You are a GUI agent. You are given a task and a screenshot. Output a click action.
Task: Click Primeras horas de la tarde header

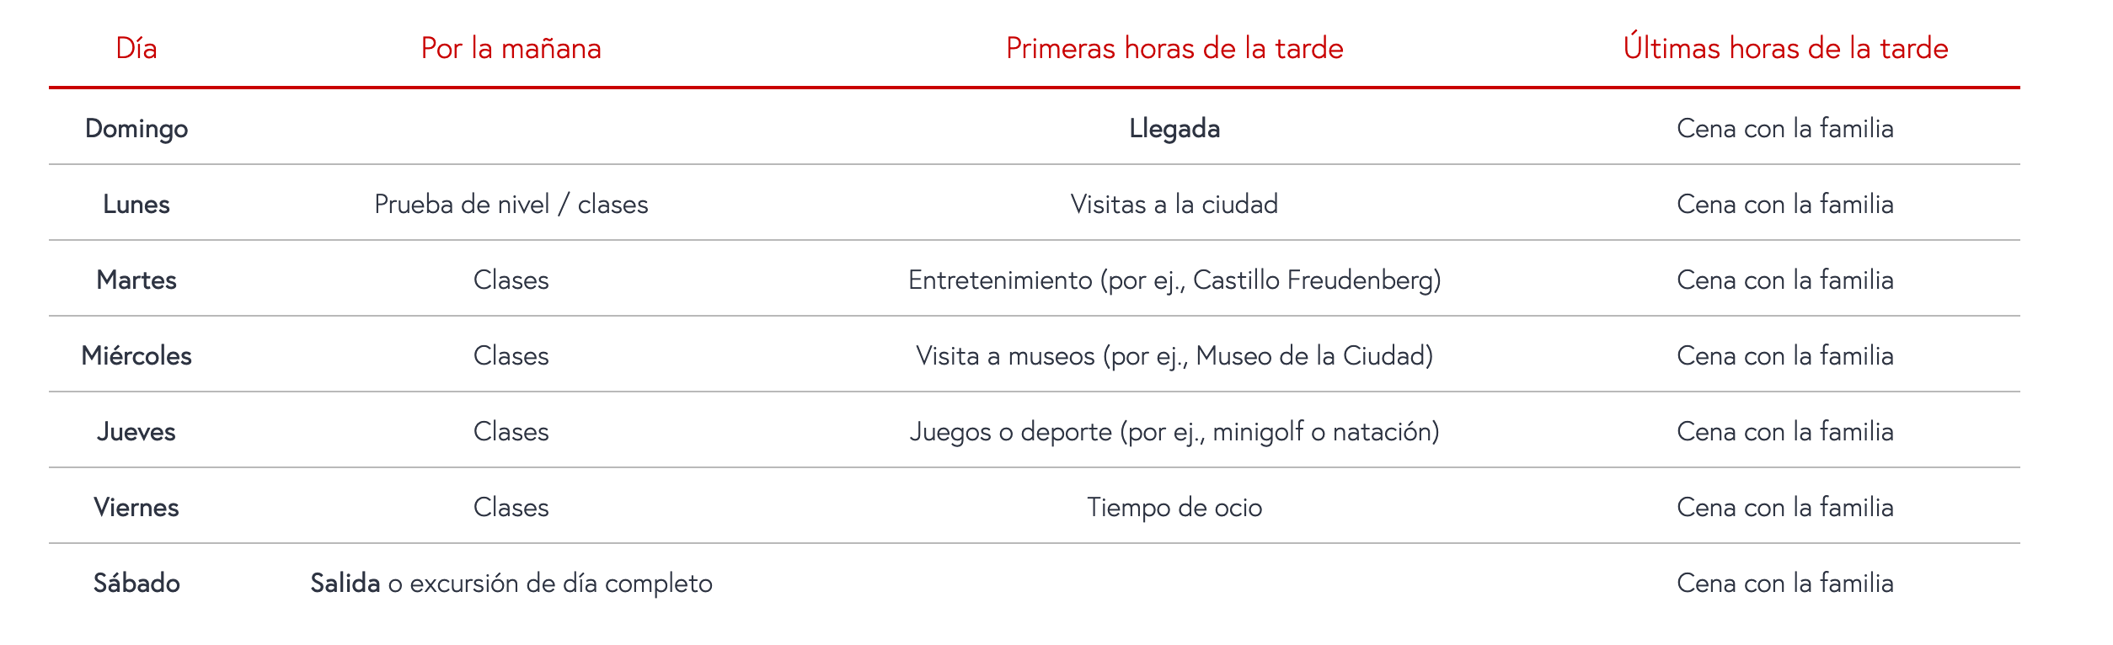[x=1174, y=48]
